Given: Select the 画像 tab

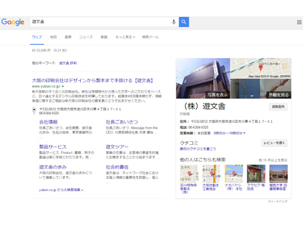Looking at the screenshot, I should point(68,37).
